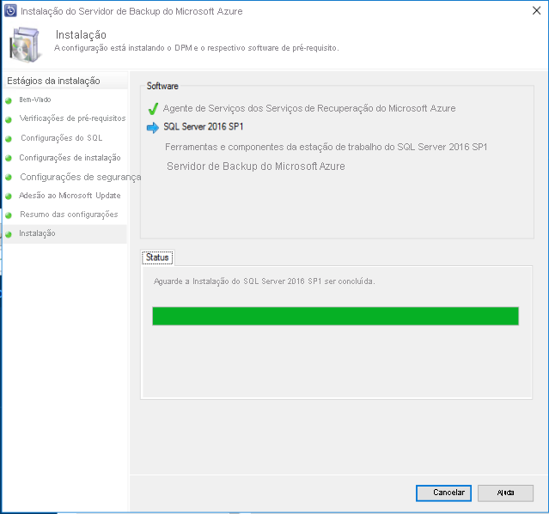This screenshot has width=549, height=514.
Task: Click the SQL Server 2016 SP1 item
Action: pyautogui.click(x=204, y=127)
